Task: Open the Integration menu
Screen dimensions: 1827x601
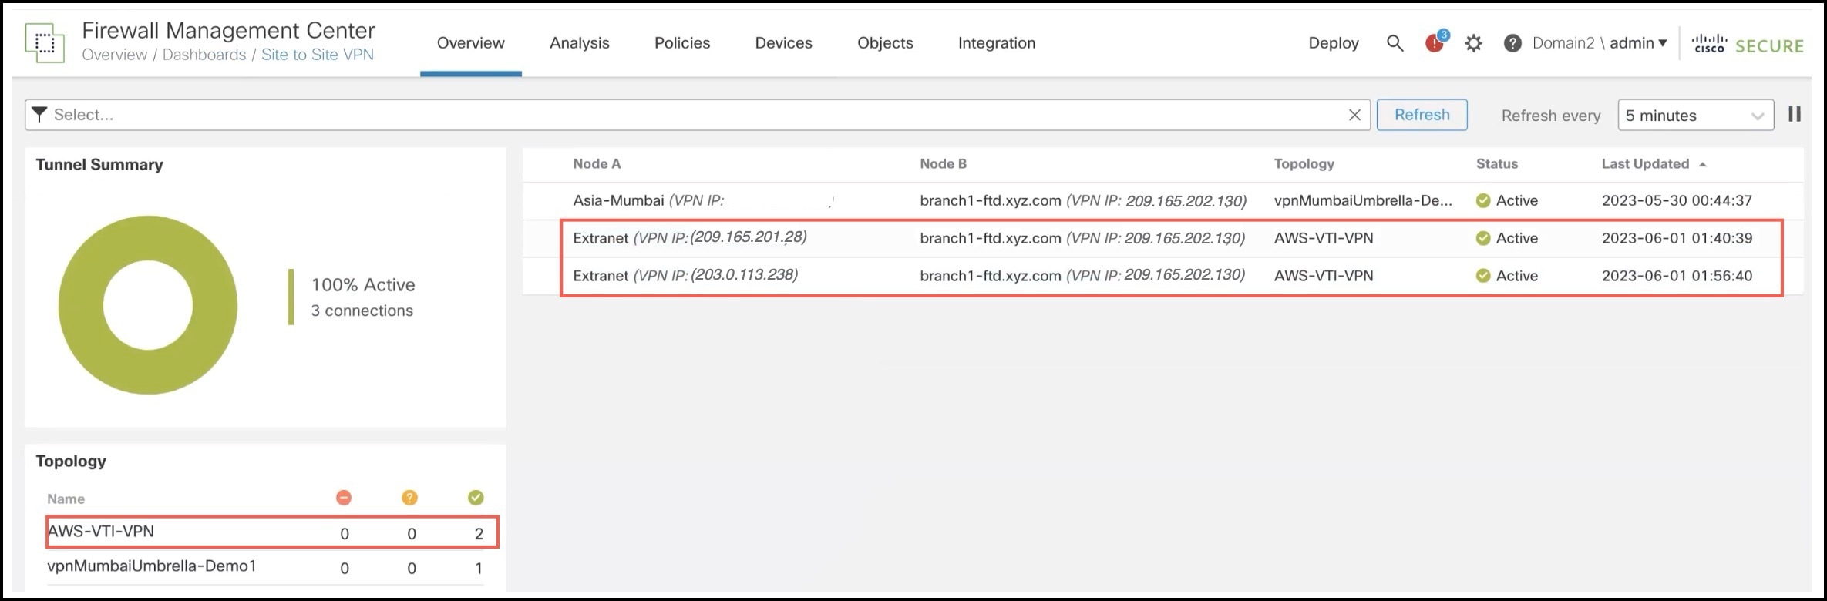Action: point(997,43)
